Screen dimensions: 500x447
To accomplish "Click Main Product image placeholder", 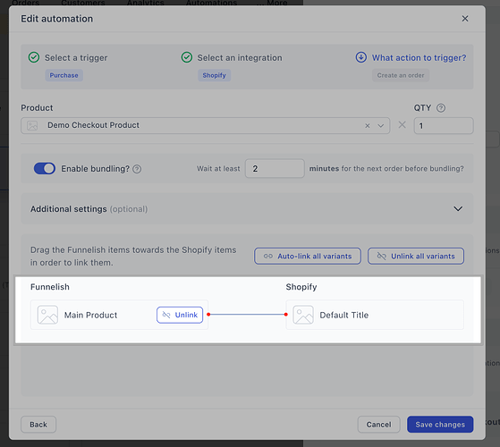I will coord(47,315).
